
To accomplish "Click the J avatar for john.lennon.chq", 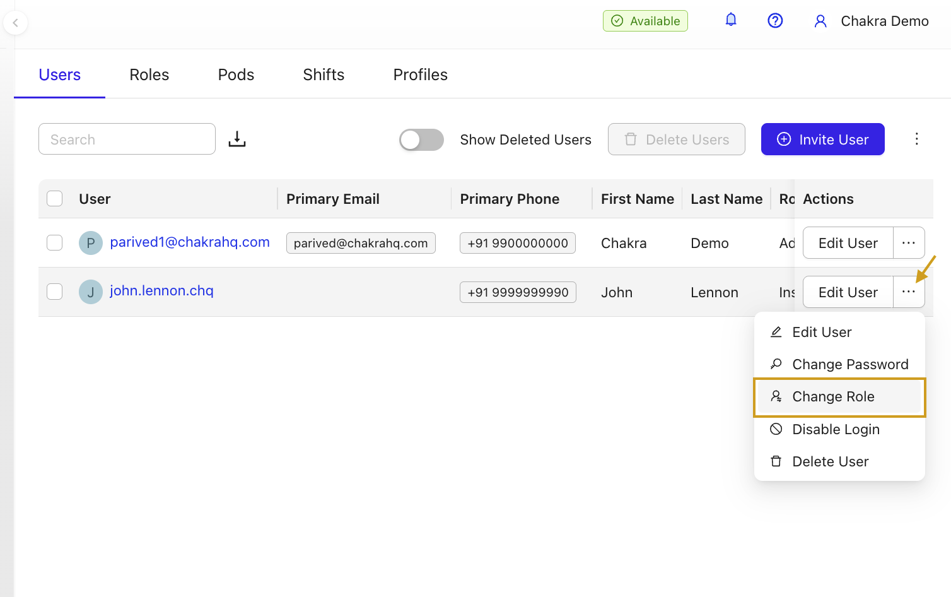I will (91, 292).
